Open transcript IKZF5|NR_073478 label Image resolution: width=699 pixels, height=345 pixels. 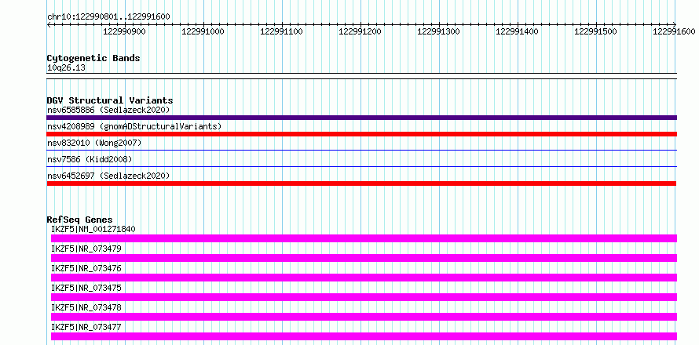click(x=86, y=307)
